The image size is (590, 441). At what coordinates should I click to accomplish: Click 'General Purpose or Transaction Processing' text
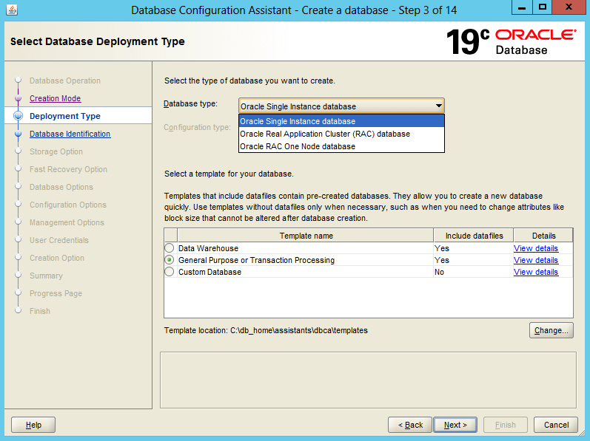click(x=256, y=260)
